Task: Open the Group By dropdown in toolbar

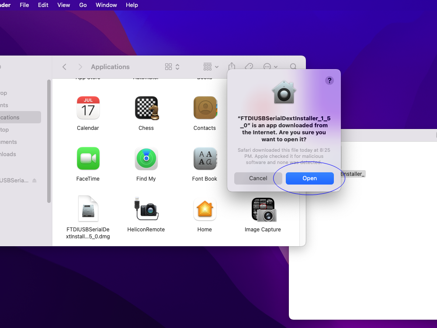Action: pos(211,67)
